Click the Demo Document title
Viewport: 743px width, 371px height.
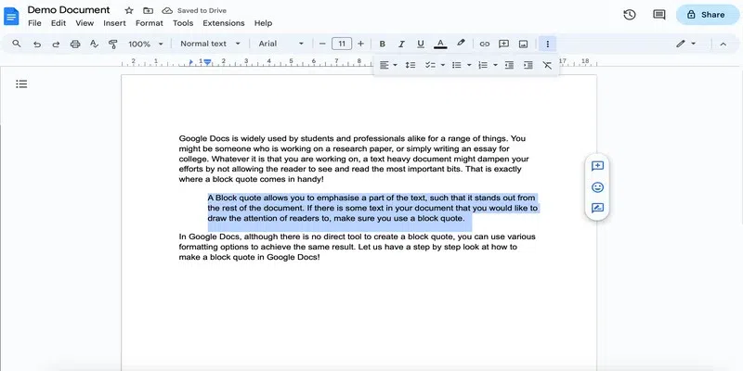(69, 10)
